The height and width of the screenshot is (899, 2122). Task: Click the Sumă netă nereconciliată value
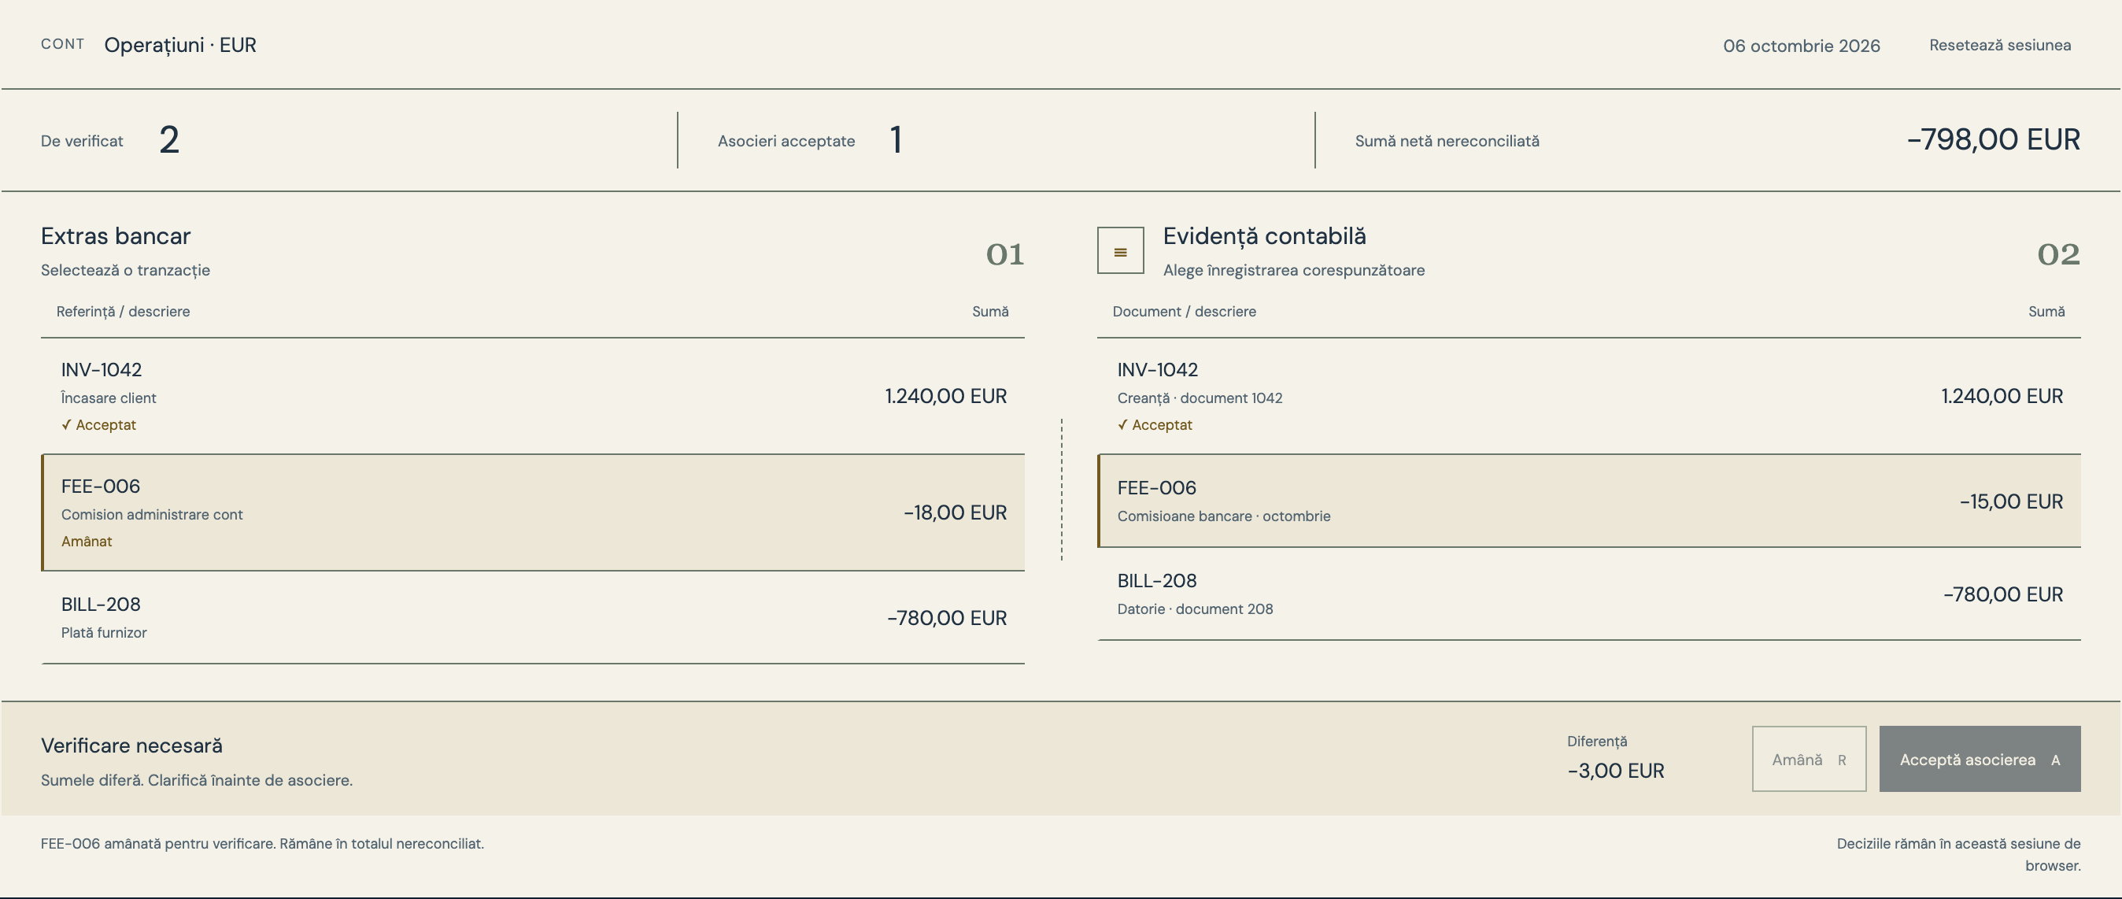(1994, 140)
